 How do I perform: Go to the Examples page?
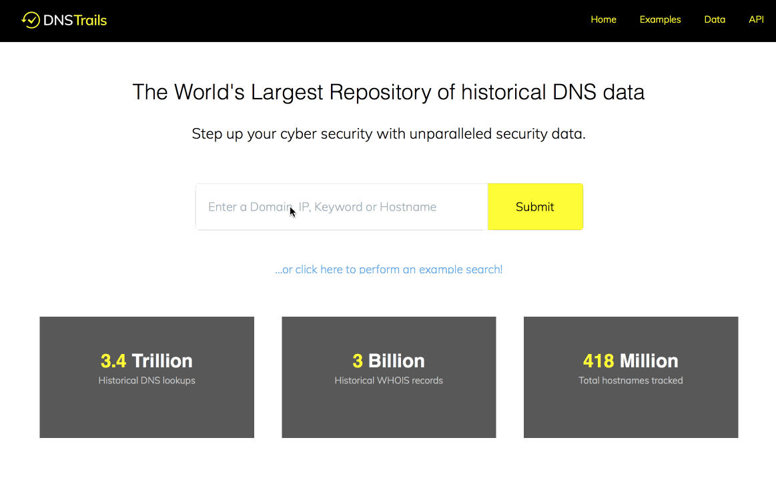pyautogui.click(x=660, y=20)
